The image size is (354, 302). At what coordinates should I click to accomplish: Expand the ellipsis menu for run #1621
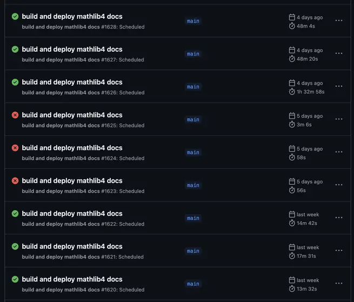[339, 250]
